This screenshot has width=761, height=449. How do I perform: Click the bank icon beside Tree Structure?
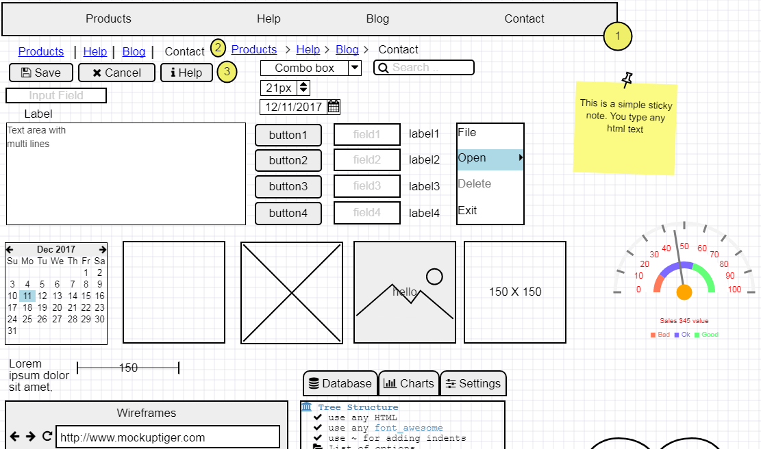coord(307,407)
